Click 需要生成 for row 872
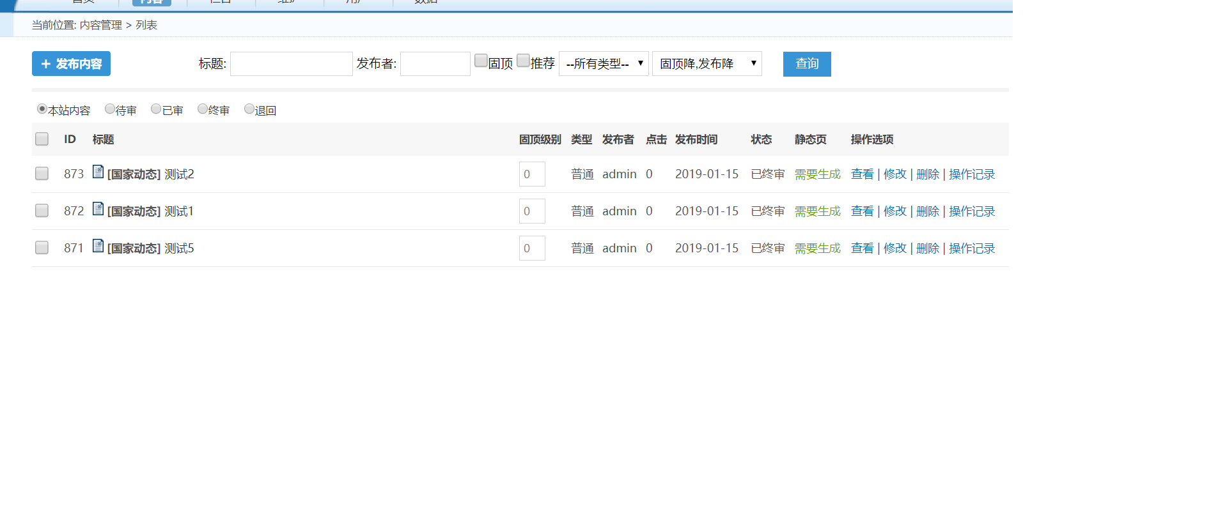The image size is (1211, 518). [x=818, y=211]
